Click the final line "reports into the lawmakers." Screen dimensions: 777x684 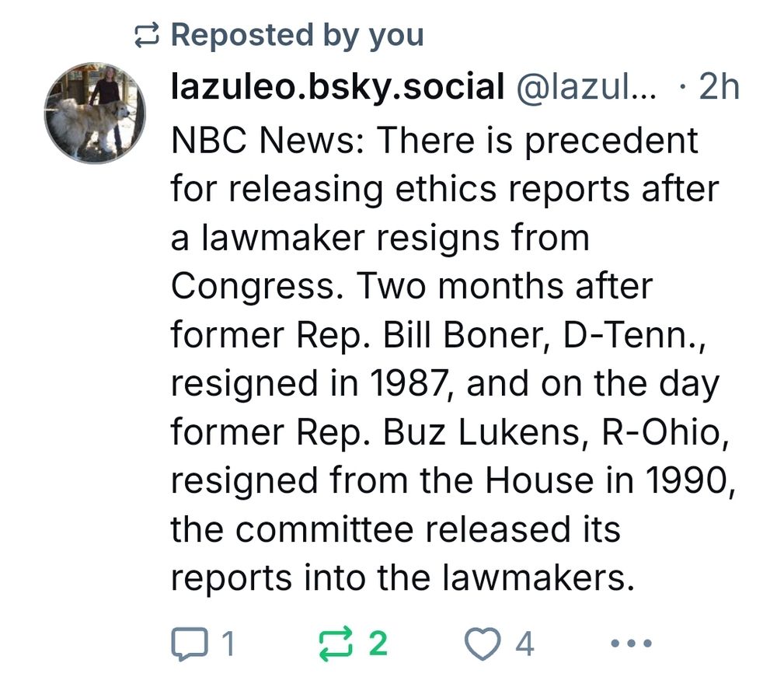tap(402, 578)
